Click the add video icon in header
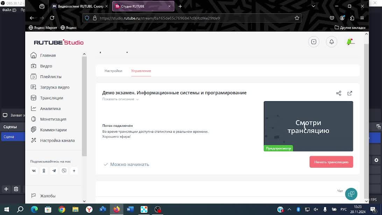This screenshot has width=382, height=215. click(x=314, y=42)
